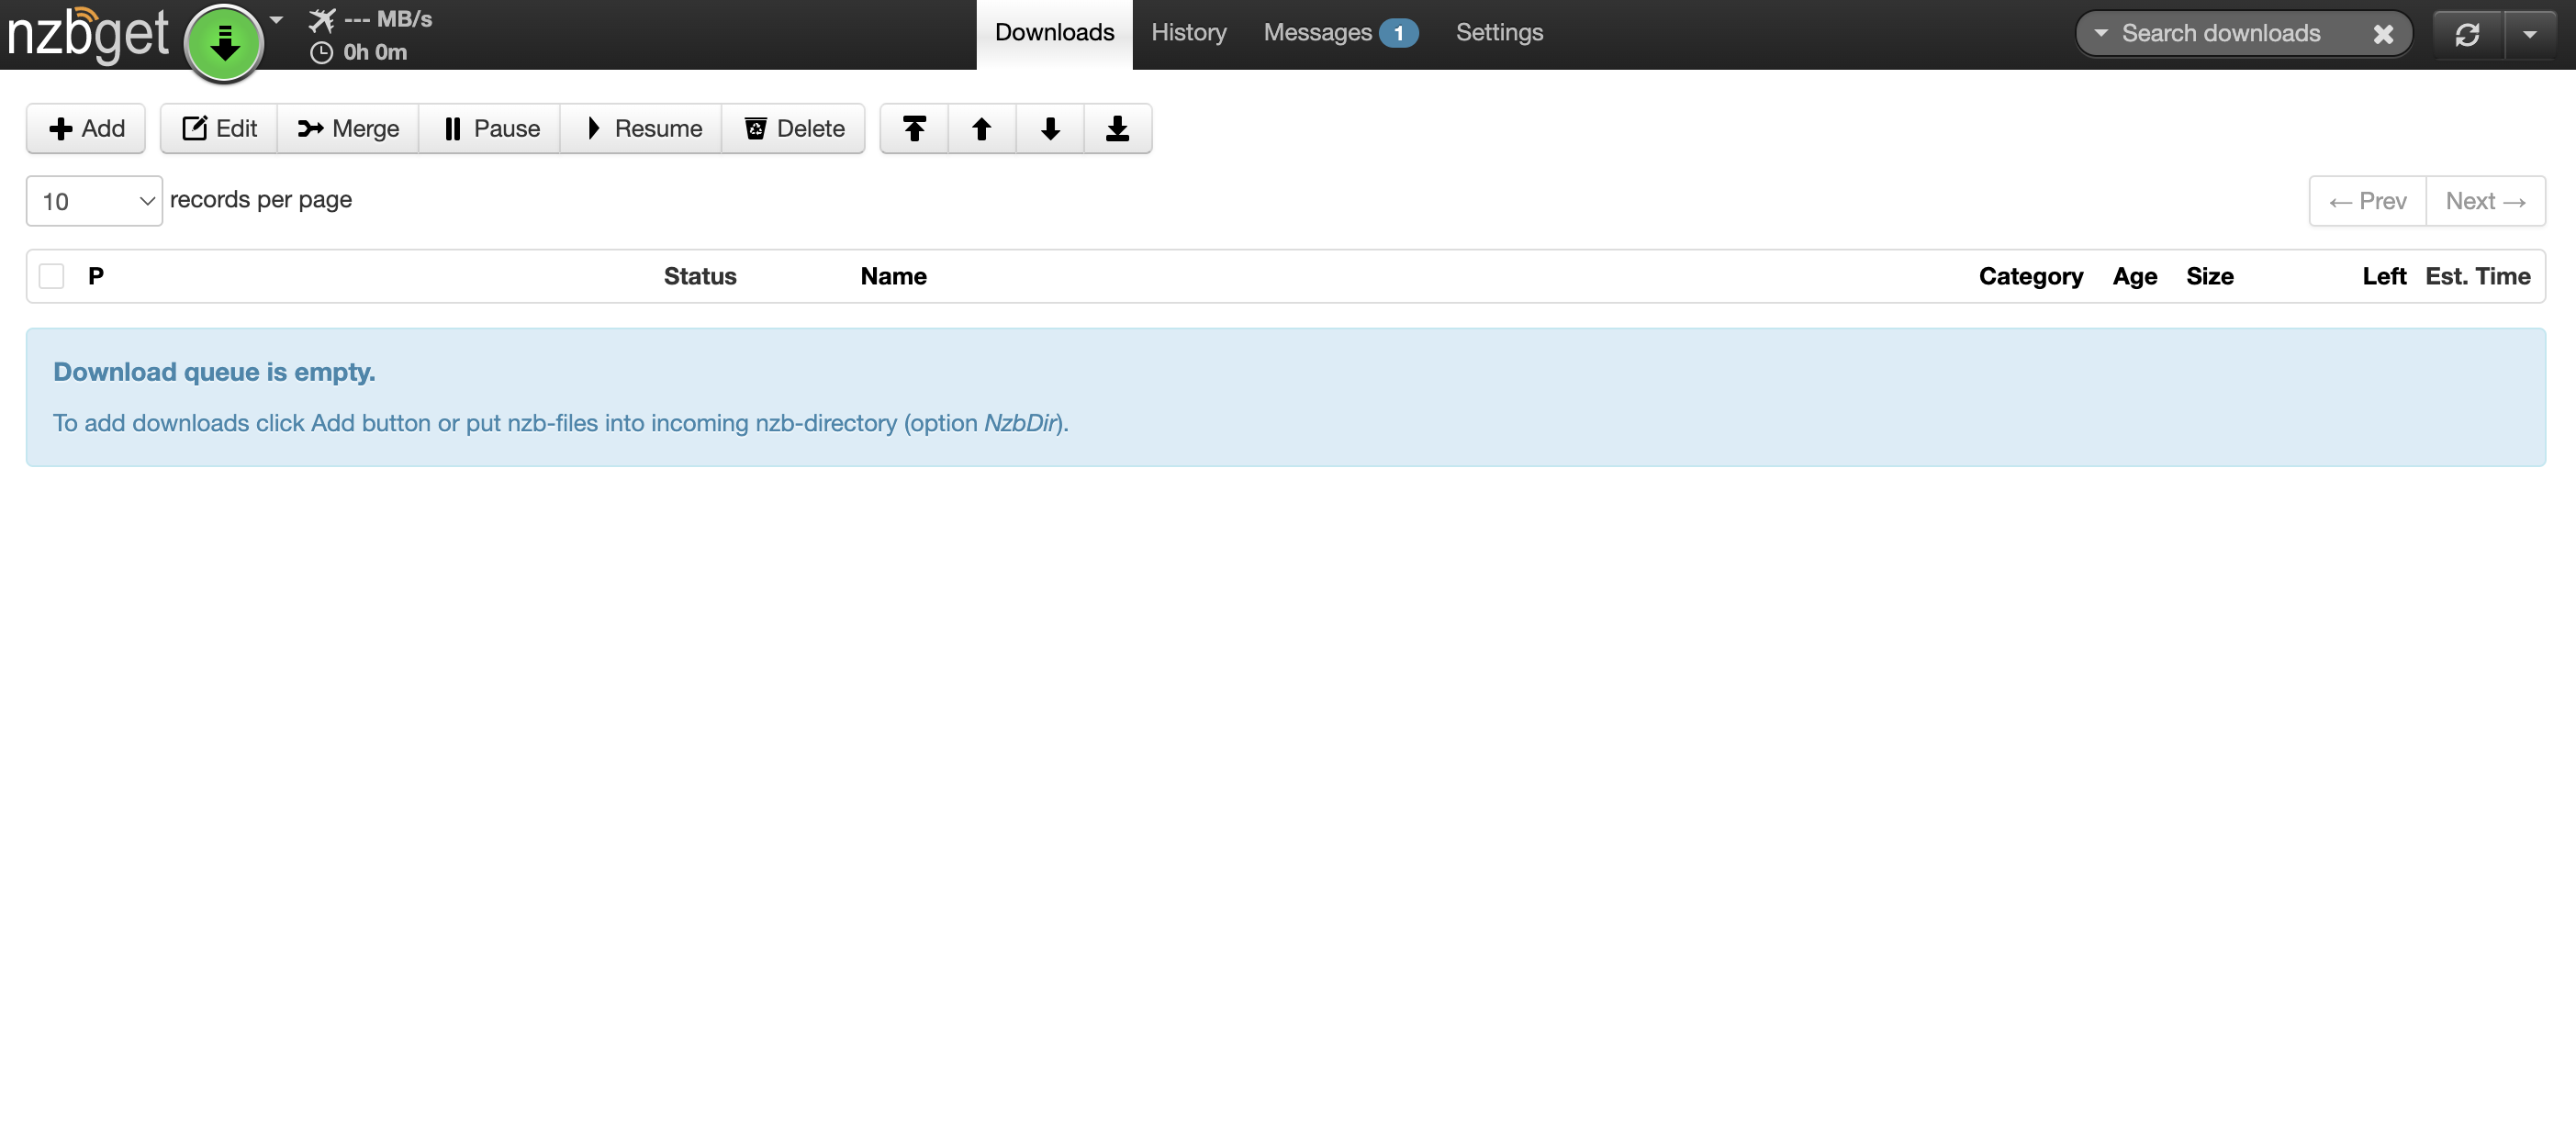Screen dimensions: 2576x1136
Task: Pause selected downloads via toolbar
Action: tap(489, 128)
